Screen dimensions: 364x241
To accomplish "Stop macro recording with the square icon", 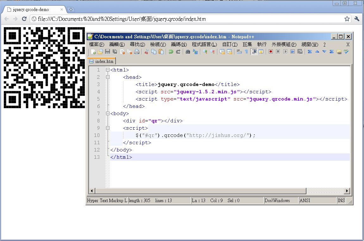I will tap(278, 52).
